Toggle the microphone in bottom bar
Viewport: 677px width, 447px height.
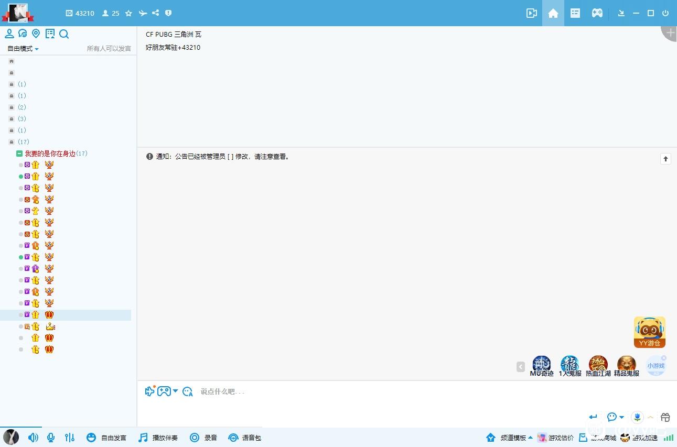(51, 438)
